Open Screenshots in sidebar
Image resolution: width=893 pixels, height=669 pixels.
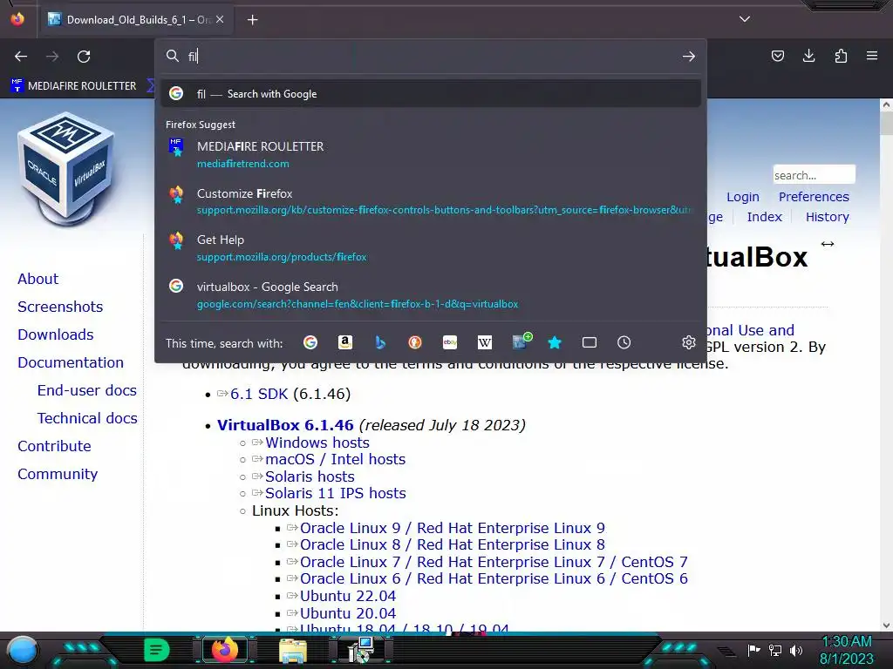pyautogui.click(x=60, y=307)
